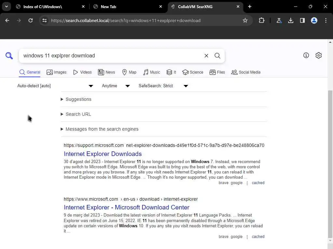Select the Social Media search category

coord(246,72)
